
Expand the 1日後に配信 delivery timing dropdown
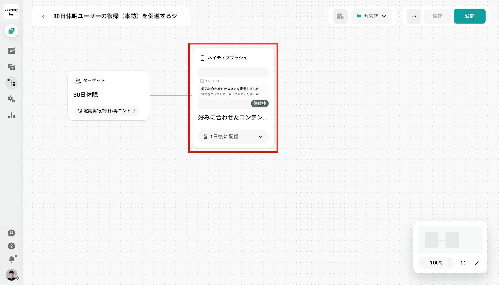[233, 137]
